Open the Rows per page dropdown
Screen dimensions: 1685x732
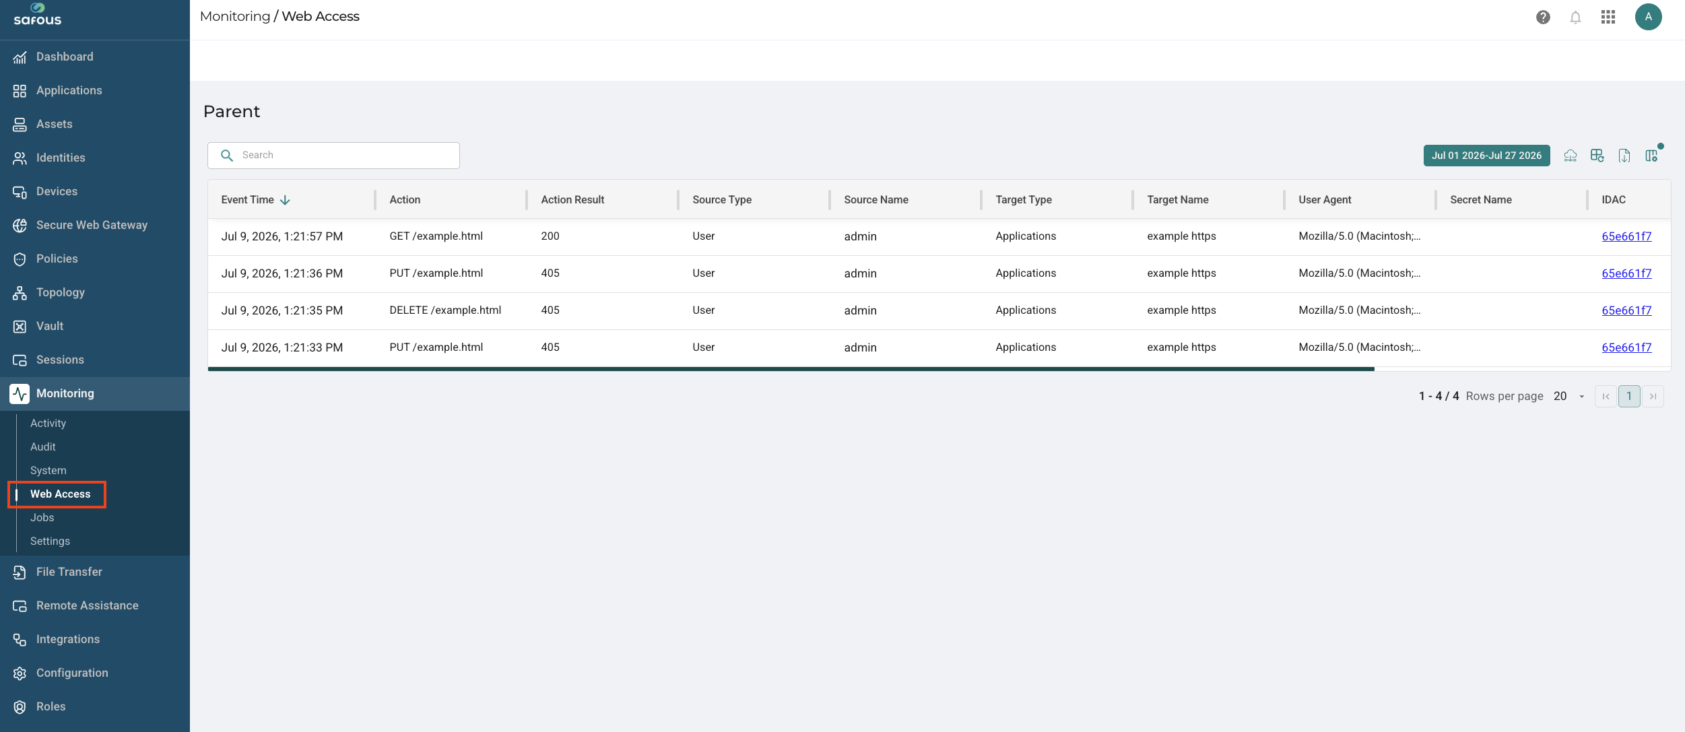click(x=1569, y=397)
